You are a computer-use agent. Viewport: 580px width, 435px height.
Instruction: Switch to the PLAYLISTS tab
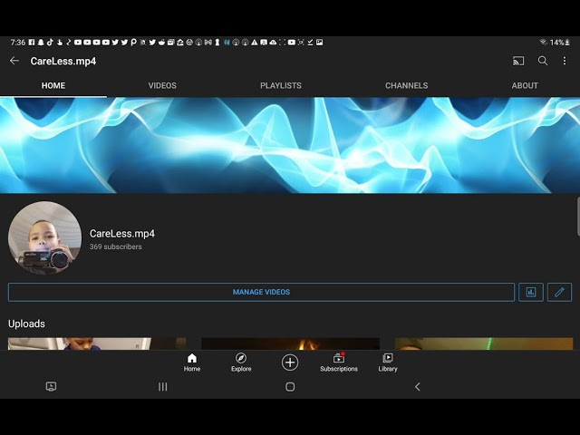tap(281, 85)
